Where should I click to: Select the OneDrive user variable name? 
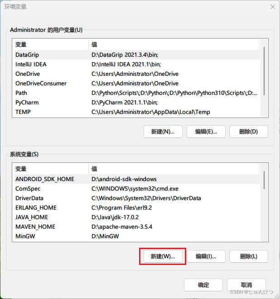coord(28,74)
